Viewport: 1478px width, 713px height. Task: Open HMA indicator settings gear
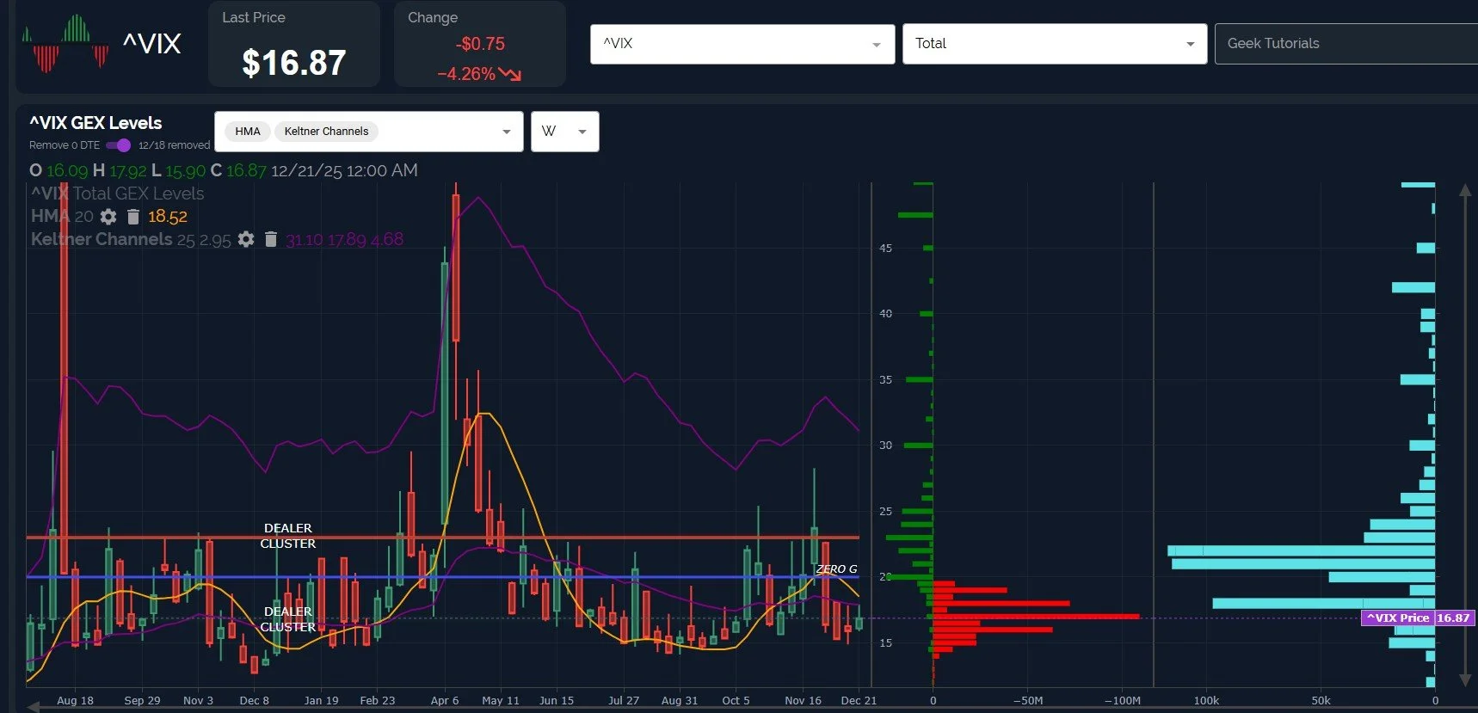click(x=108, y=217)
